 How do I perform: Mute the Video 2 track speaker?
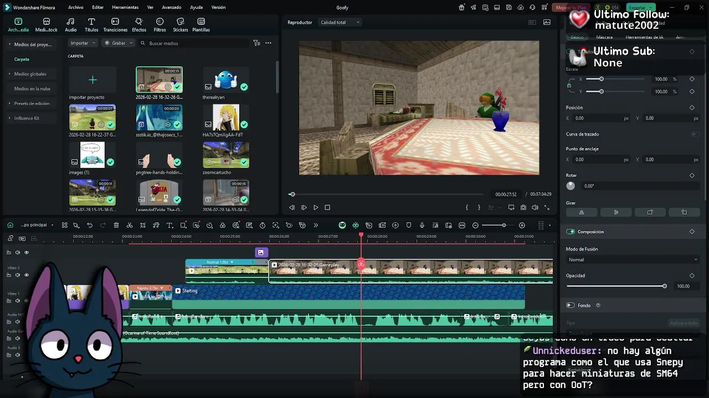coord(17,275)
